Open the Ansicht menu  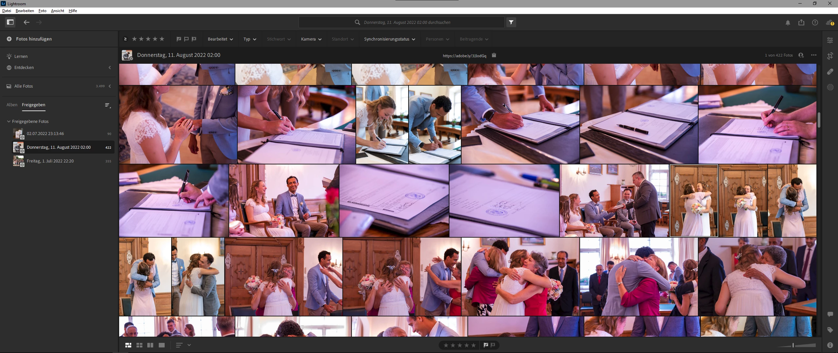pyautogui.click(x=57, y=11)
